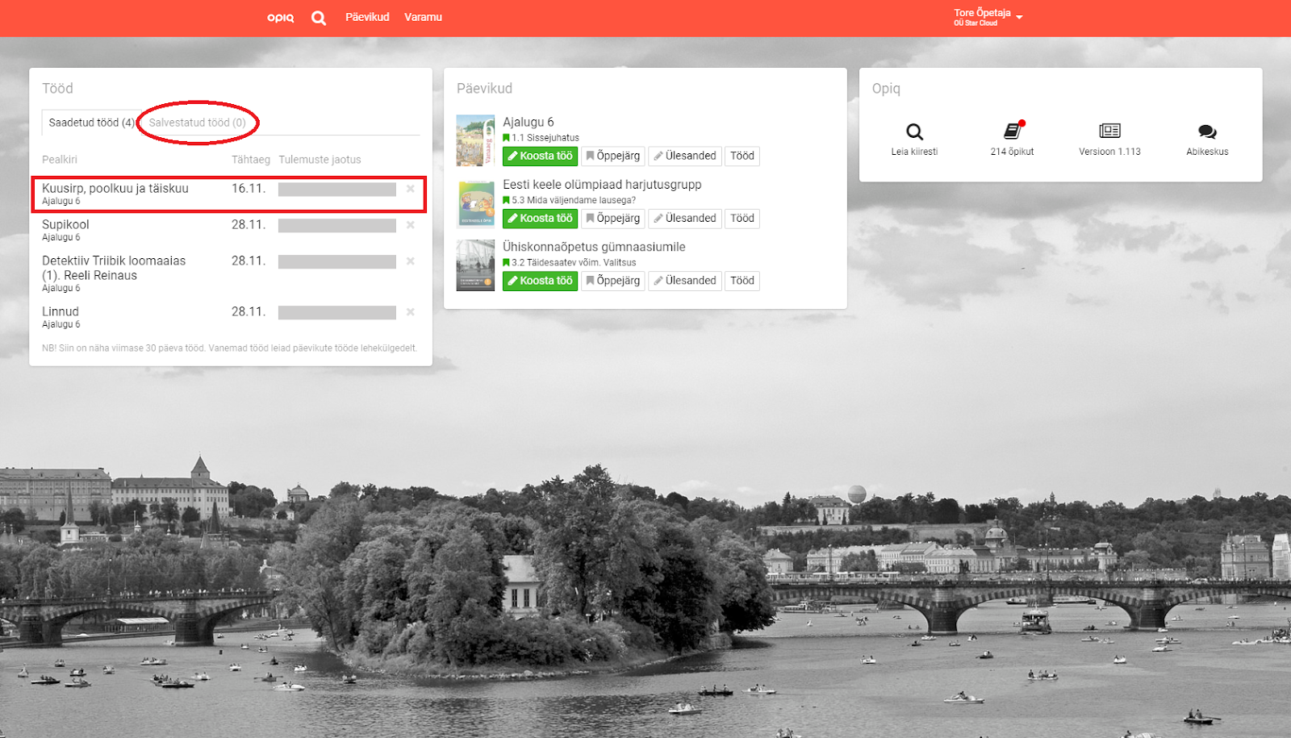The width and height of the screenshot is (1291, 738).
Task: Remove Kuusirp, poolkuu ja täiskuu work
Action: pyautogui.click(x=411, y=189)
